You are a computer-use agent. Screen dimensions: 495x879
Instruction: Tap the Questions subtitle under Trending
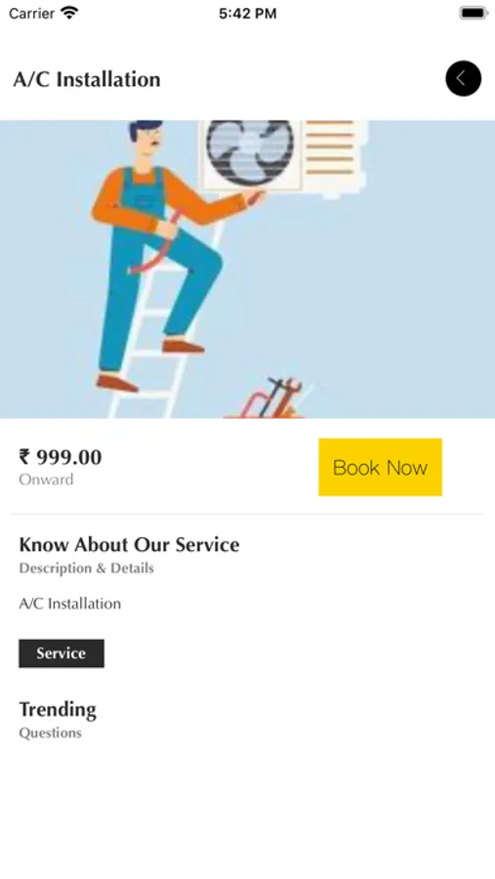pos(51,733)
